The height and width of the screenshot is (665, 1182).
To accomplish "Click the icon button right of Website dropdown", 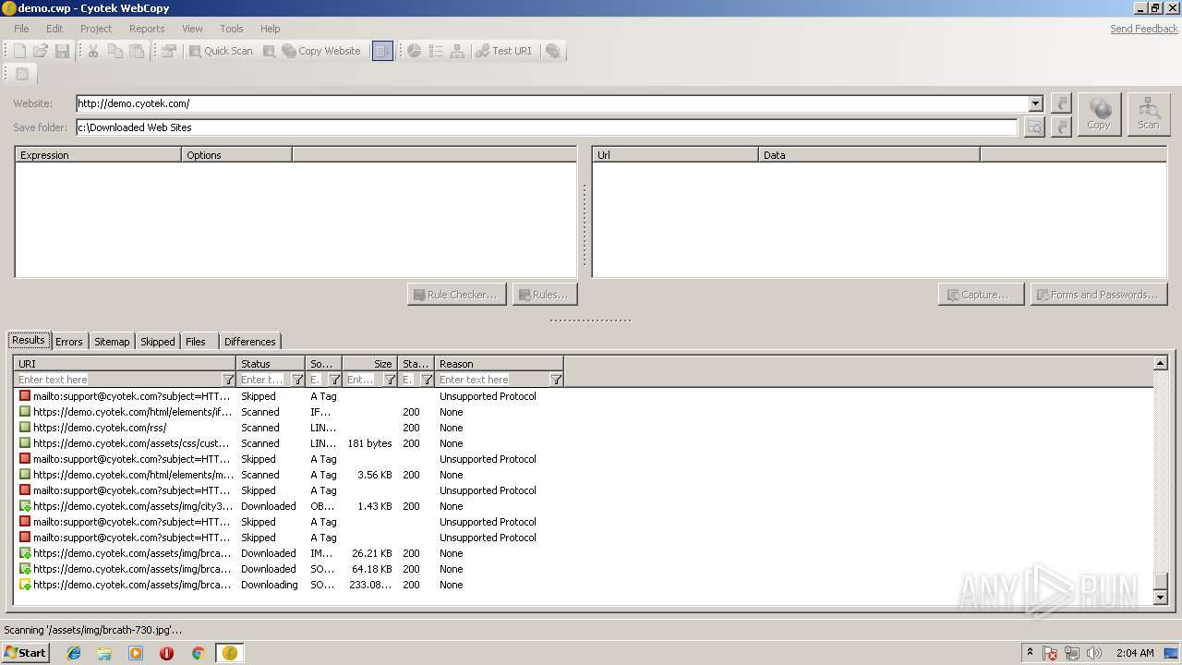I will click(x=1062, y=103).
